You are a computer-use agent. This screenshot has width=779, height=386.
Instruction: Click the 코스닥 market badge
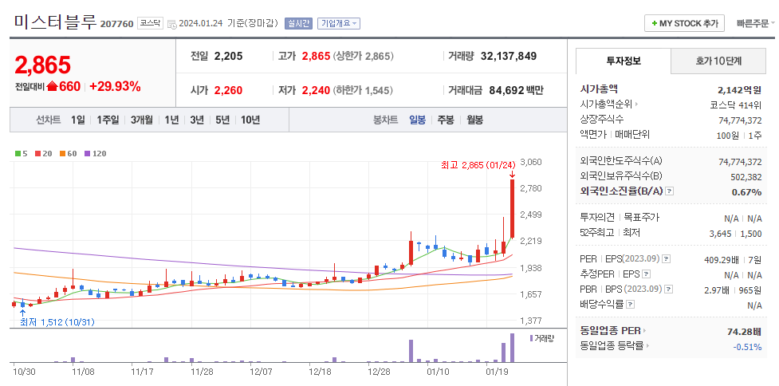click(x=150, y=23)
